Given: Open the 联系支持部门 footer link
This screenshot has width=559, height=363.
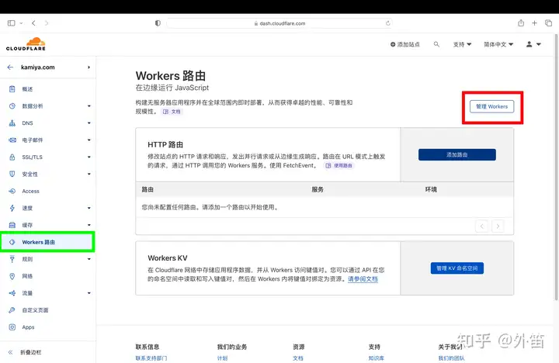Looking at the screenshot, I should tap(151, 358).
